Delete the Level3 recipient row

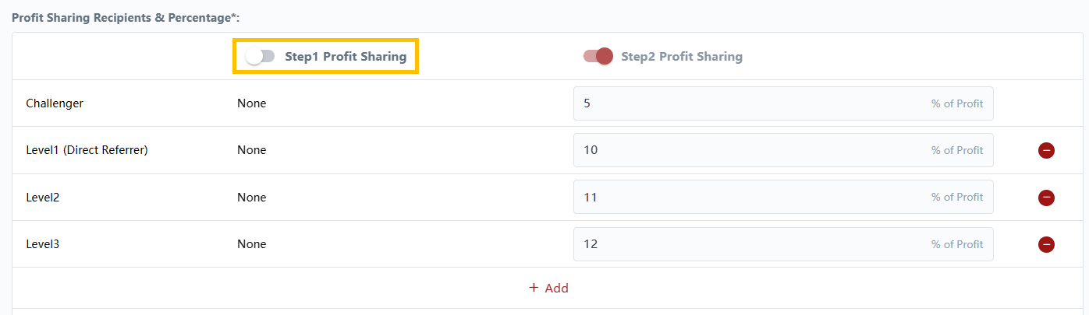(x=1046, y=244)
